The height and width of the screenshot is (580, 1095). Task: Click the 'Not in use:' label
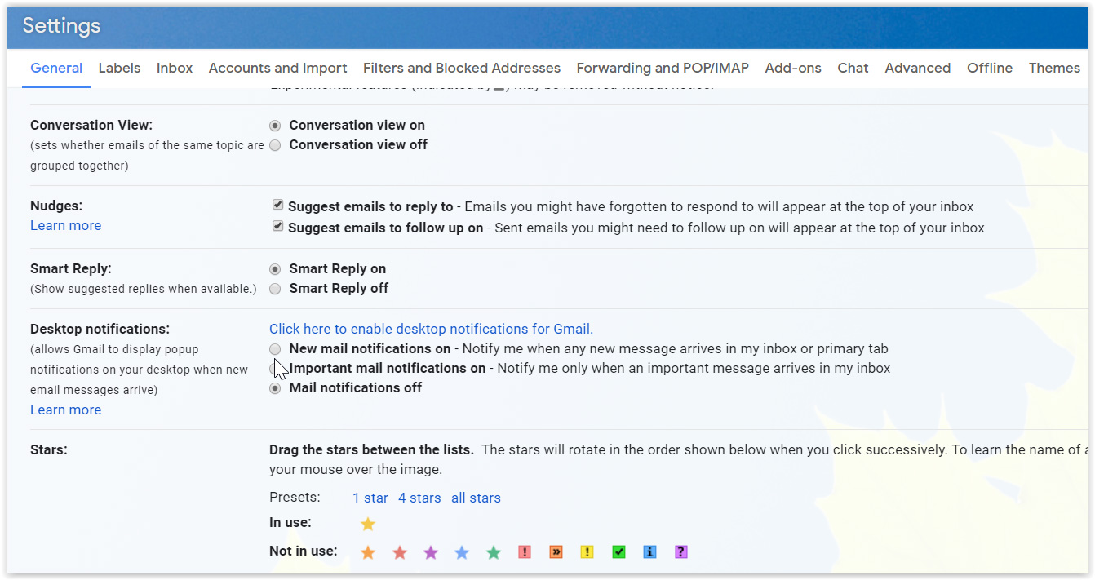[x=303, y=551]
